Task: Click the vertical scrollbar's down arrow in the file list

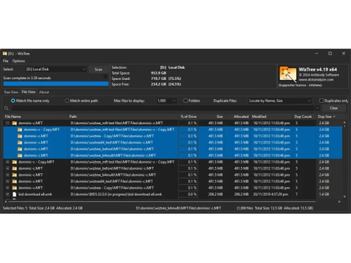Action: pos(344,196)
